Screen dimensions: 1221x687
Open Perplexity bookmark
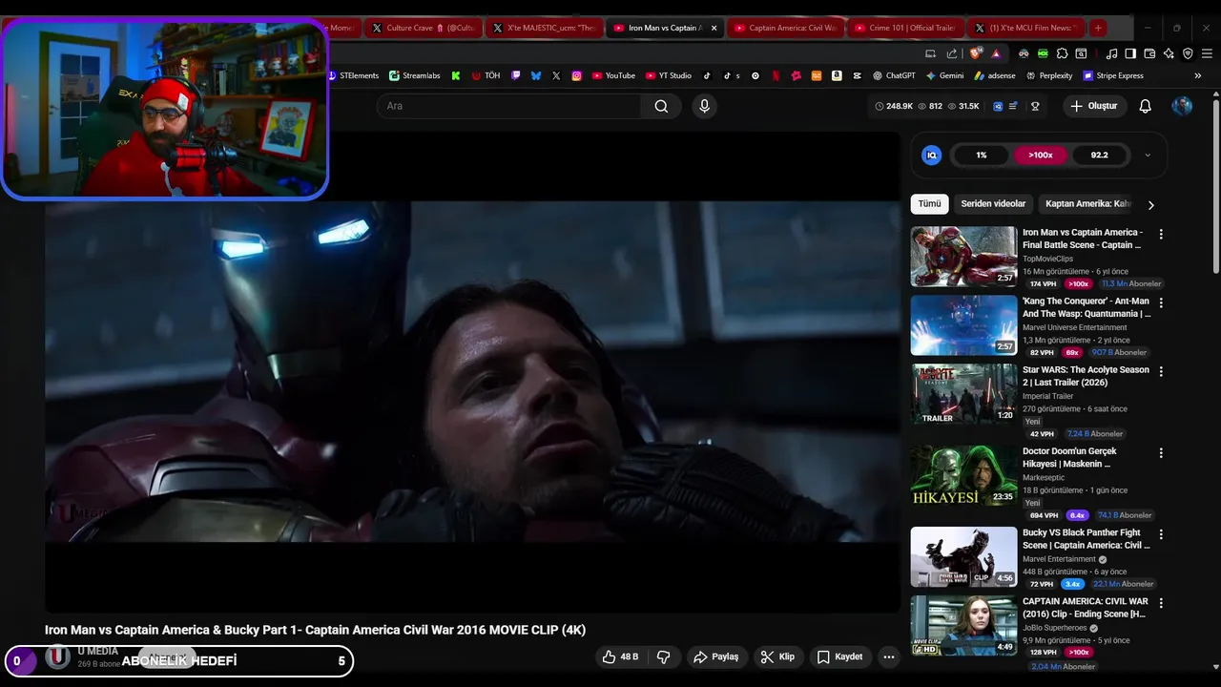[x=1048, y=75]
